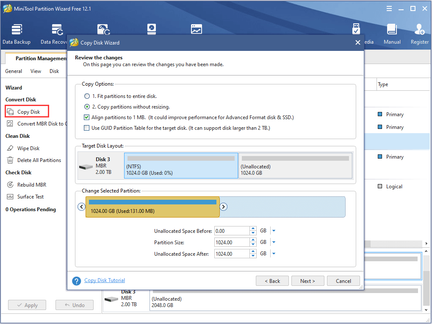432x324 pixels.
Task: Click the right arrow on the partition bar
Action: pyautogui.click(x=224, y=207)
